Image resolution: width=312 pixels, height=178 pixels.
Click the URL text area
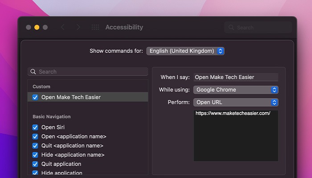pyautogui.click(x=236, y=136)
